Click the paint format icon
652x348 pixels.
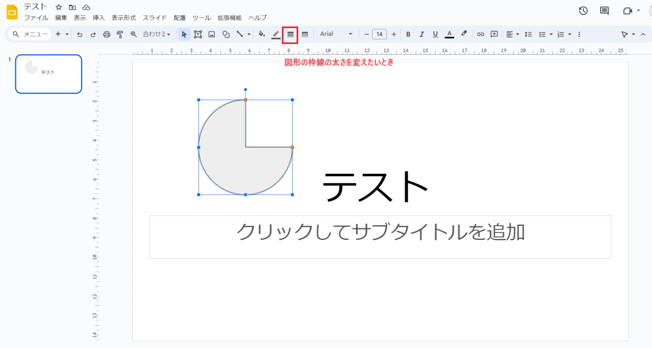coord(120,34)
